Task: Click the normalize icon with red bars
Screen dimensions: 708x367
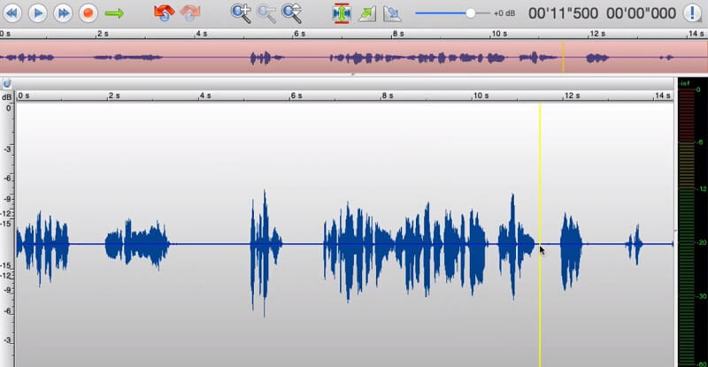Action: pyautogui.click(x=342, y=13)
